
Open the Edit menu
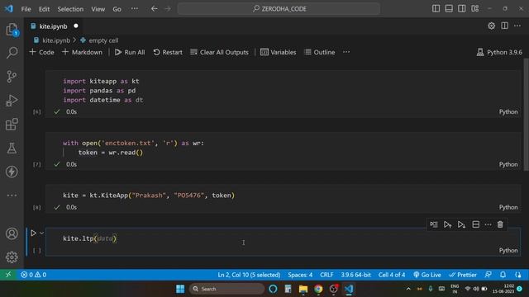pos(44,9)
